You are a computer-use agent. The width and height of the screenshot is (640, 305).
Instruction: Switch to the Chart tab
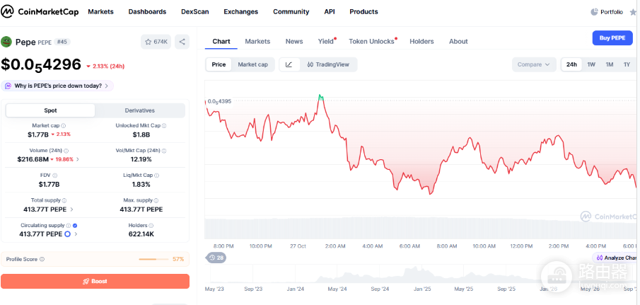pos(221,41)
